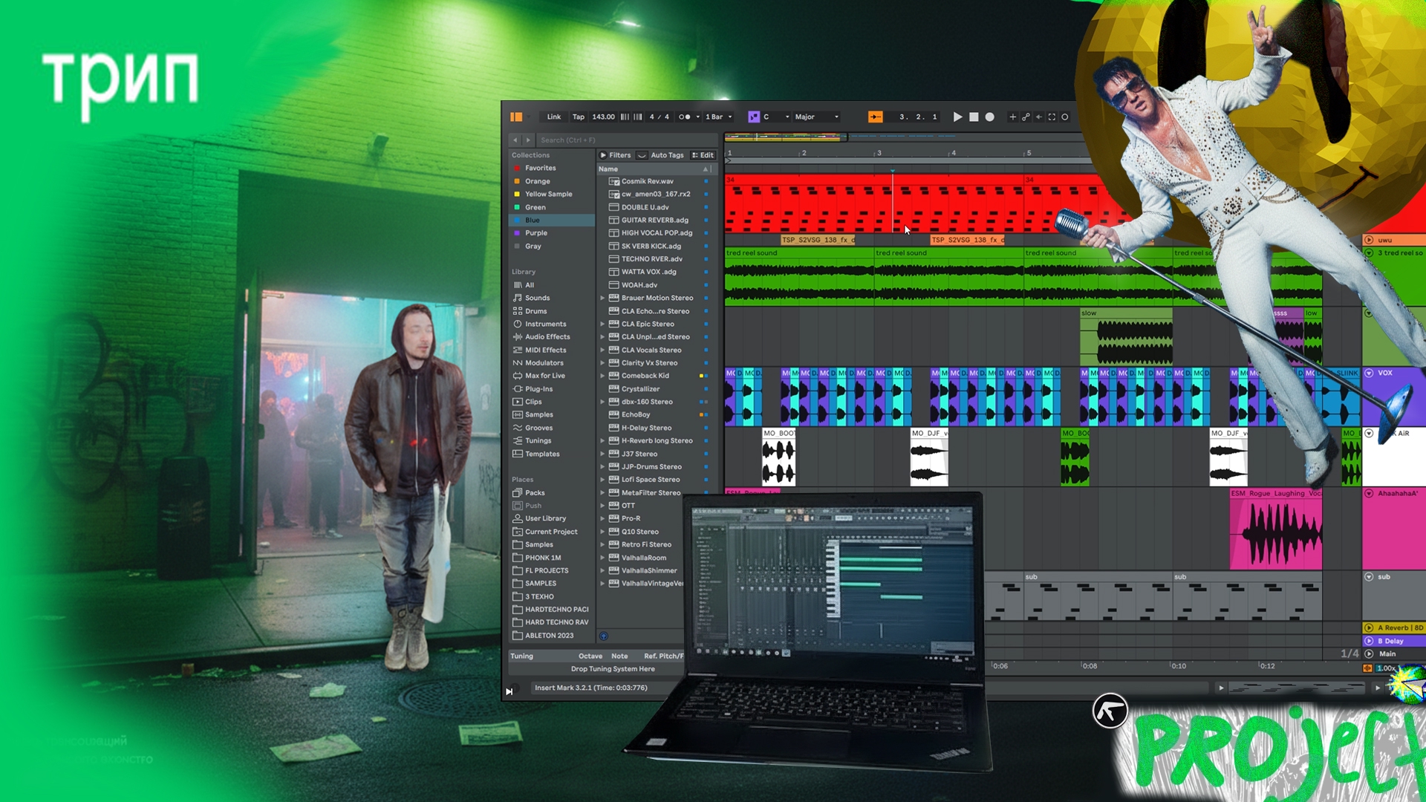This screenshot has height=802, width=1426.
Task: Click the browser back navigation arrow
Action: pyautogui.click(x=515, y=140)
